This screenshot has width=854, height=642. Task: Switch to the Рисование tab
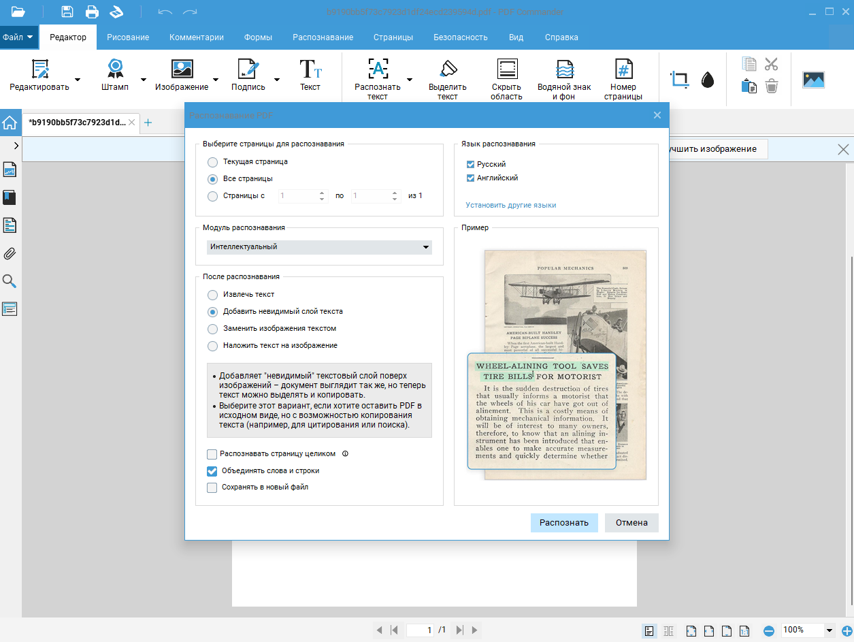click(x=128, y=37)
